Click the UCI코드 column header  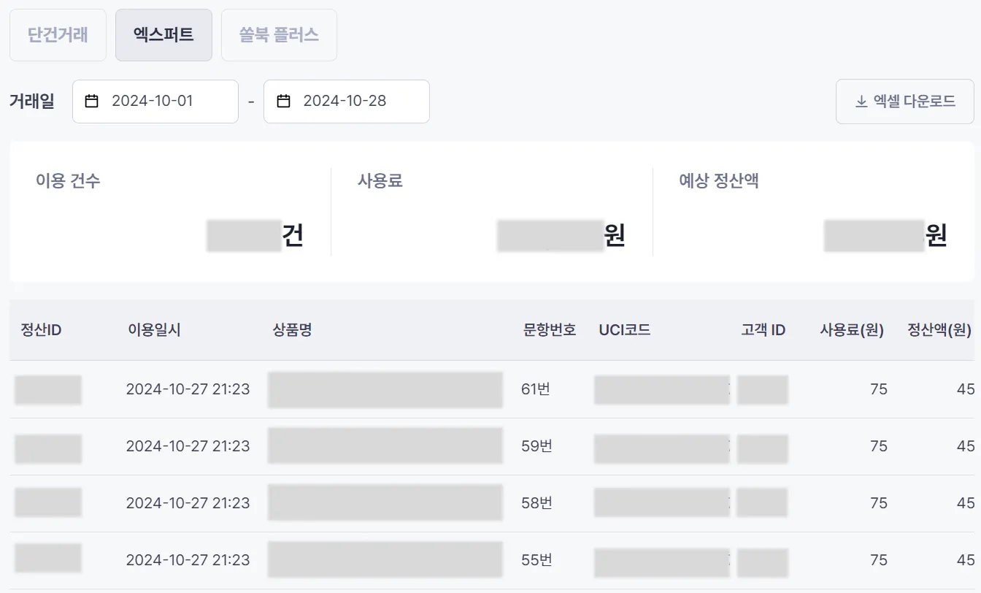point(624,330)
